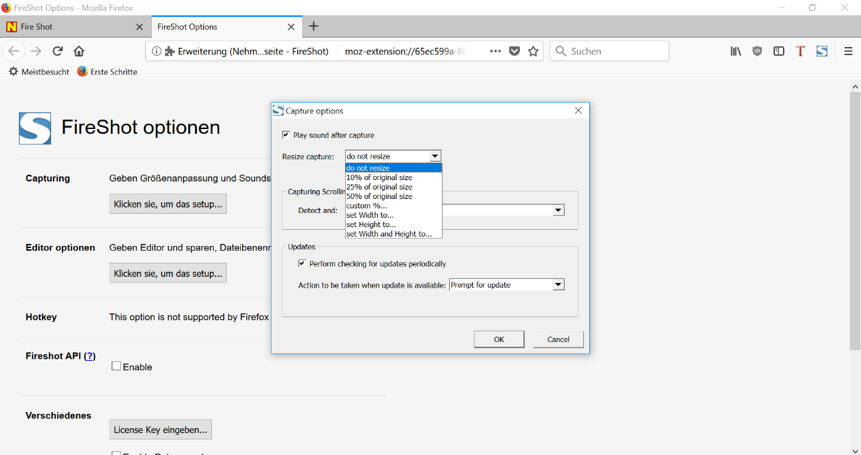
Task: Switch to the Fire Shot tab
Action: click(75, 27)
